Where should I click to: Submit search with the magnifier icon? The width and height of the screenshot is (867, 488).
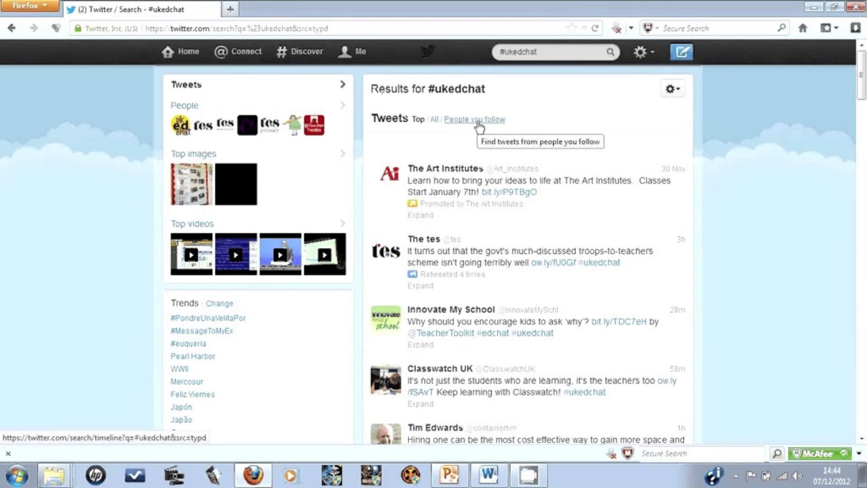[x=610, y=52]
